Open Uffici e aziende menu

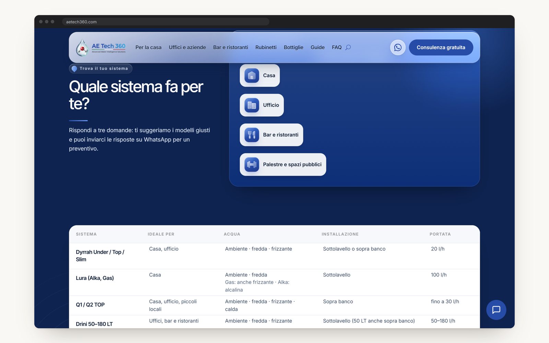pyautogui.click(x=187, y=47)
